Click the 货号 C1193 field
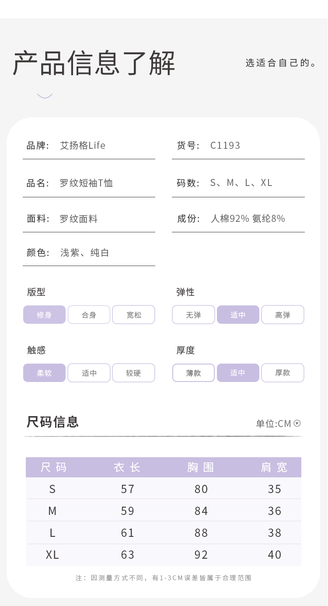The width and height of the screenshot is (328, 606). [x=225, y=145]
